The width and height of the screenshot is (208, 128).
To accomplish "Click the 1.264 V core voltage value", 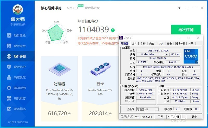I will (x=172, y=62).
